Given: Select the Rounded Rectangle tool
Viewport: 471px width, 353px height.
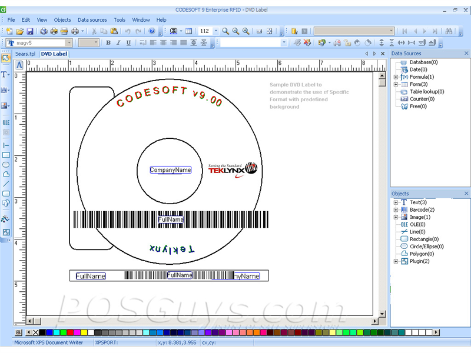Looking at the screenshot, I should point(6,194).
